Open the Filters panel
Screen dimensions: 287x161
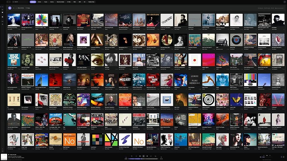pyautogui.click(x=28, y=8)
